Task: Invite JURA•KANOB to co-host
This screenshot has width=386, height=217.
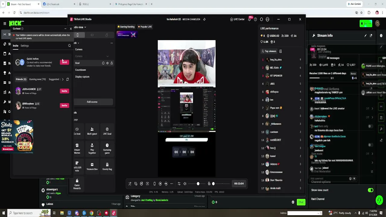Action: (65, 91)
